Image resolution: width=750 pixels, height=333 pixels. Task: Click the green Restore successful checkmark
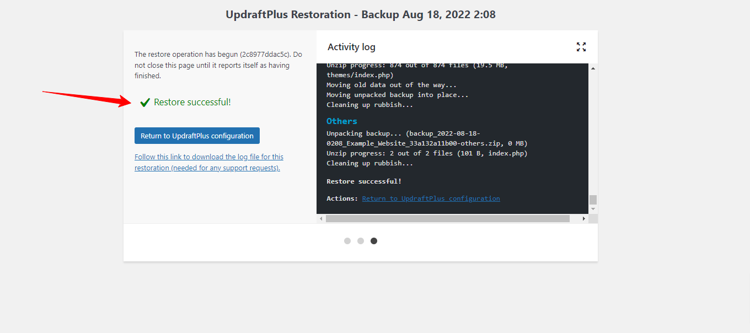tap(145, 103)
